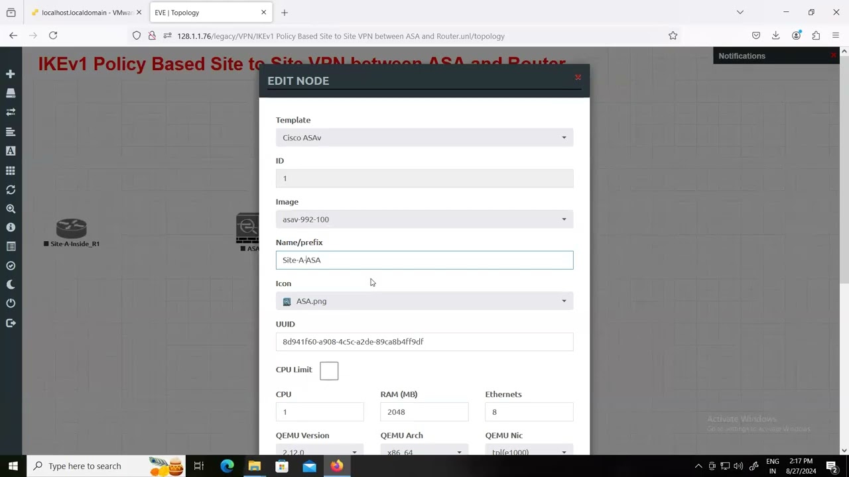Click Refresh topology sidebar icon
Viewport: 849px width, 477px height.
(x=11, y=189)
